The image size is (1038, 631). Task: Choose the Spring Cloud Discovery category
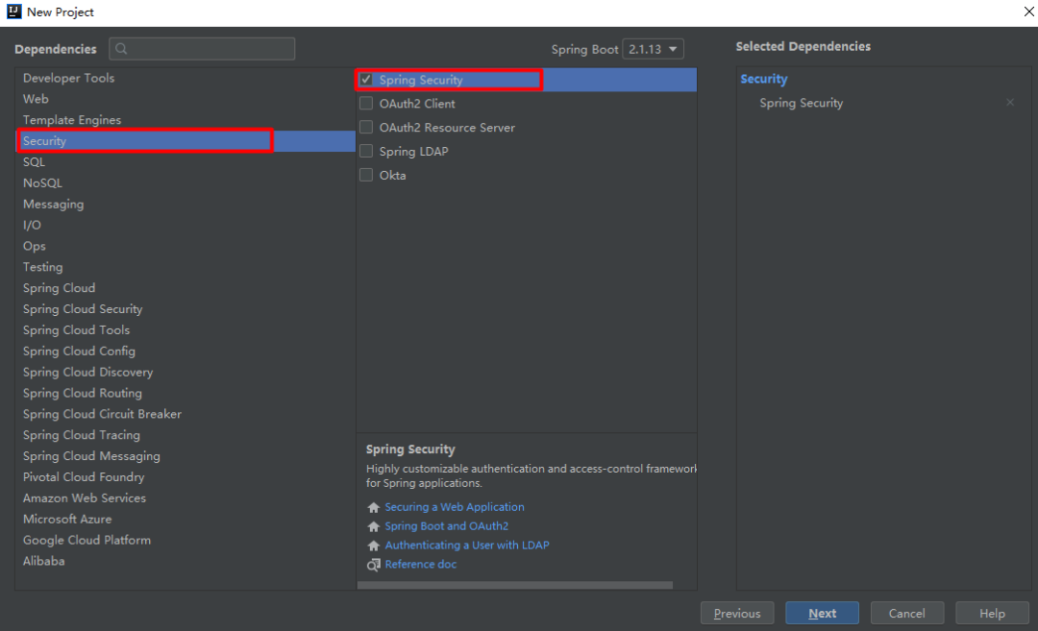(87, 373)
